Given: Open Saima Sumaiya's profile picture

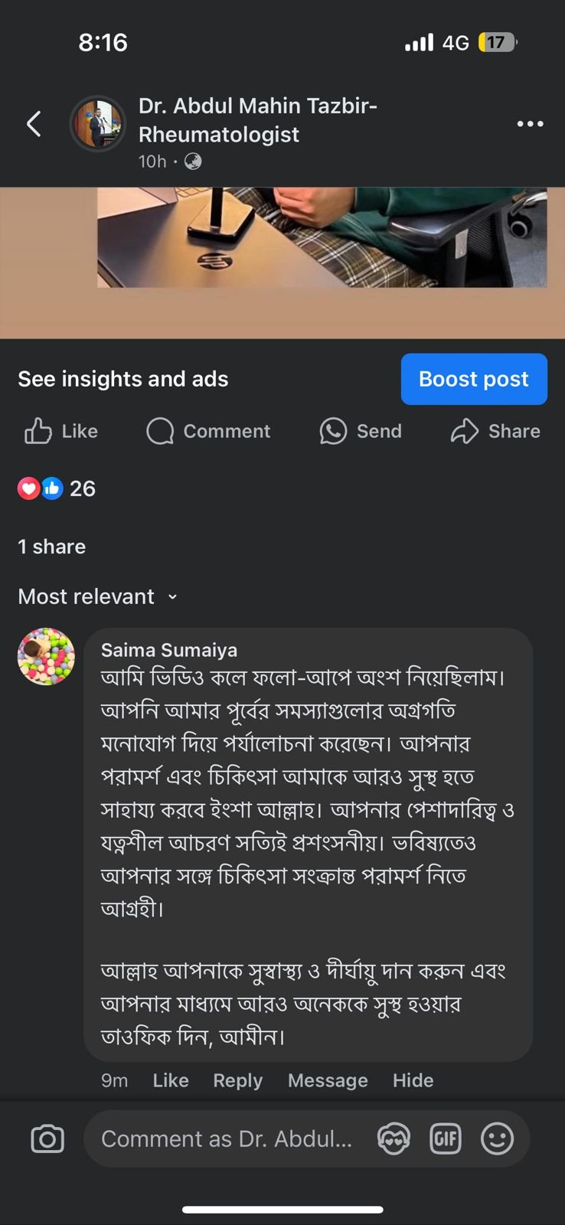Looking at the screenshot, I should pyautogui.click(x=46, y=656).
